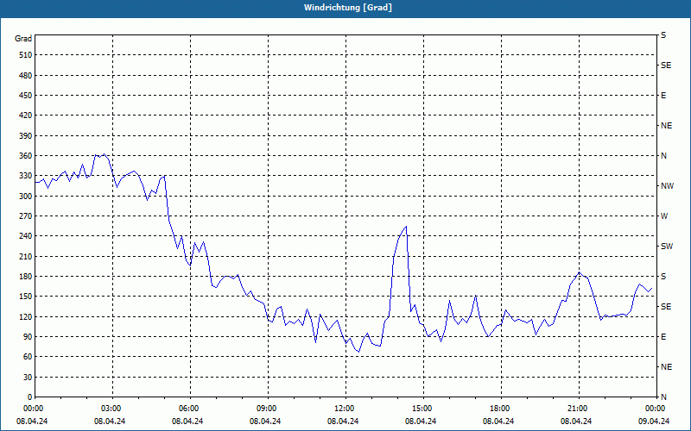Click the compass label 'W' on right axis
691x431 pixels.
[x=664, y=216]
